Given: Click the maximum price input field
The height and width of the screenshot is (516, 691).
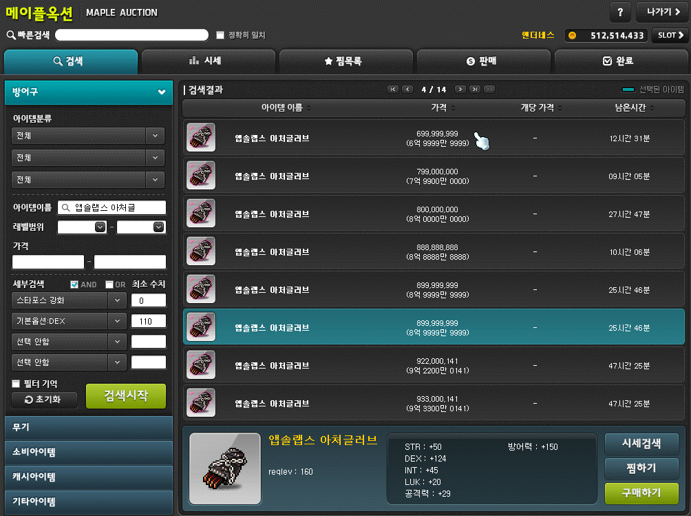Looking at the screenshot, I should [x=130, y=262].
